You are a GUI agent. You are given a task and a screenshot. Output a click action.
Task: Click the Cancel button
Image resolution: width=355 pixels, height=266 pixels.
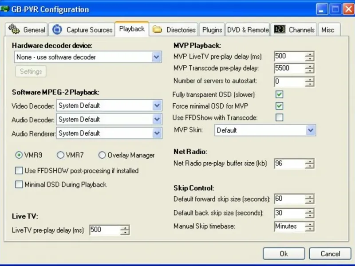pyautogui.click(x=330, y=254)
